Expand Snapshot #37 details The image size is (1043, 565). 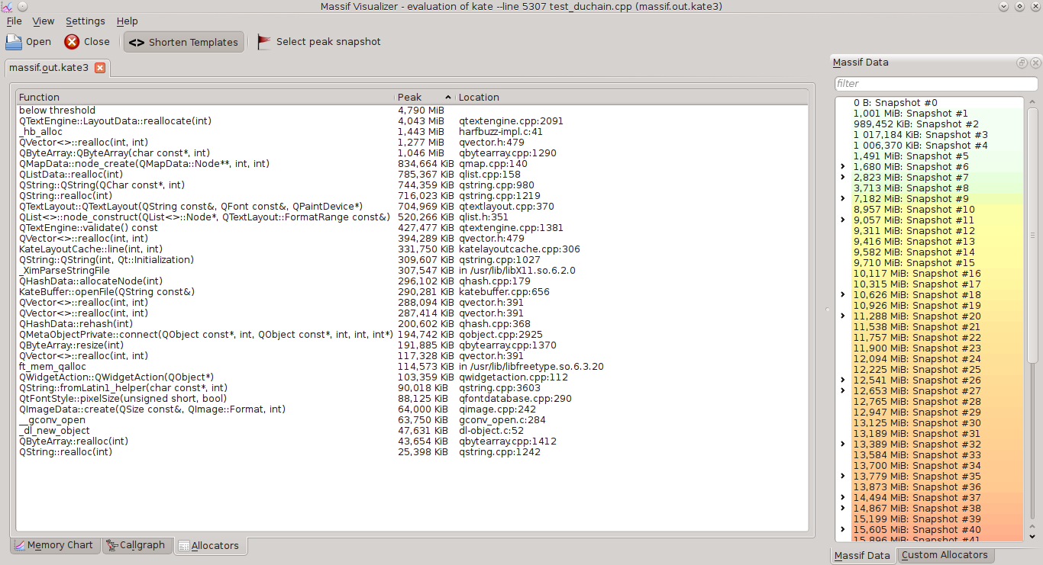tap(843, 498)
